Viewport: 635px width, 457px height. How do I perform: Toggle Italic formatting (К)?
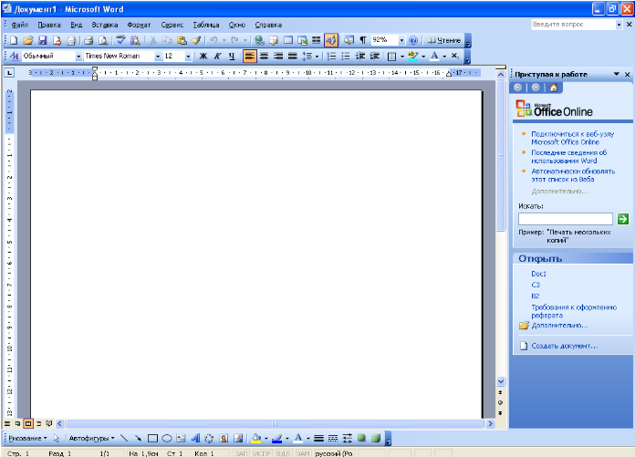(217, 56)
